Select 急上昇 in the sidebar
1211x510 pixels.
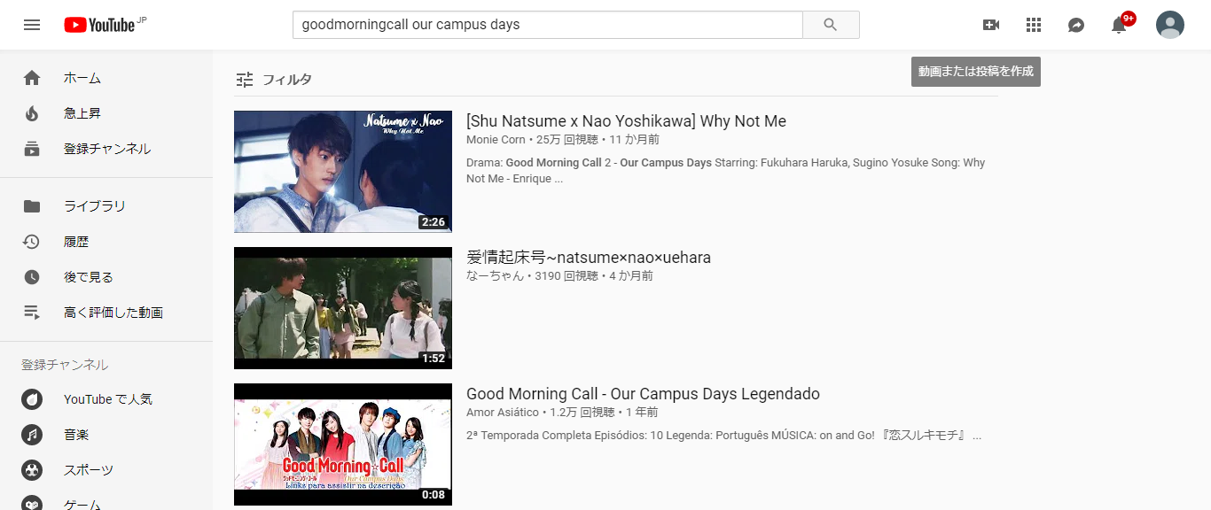(82, 113)
